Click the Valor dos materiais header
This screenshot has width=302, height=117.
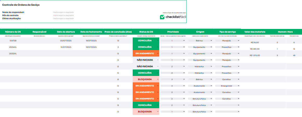coord(254,32)
